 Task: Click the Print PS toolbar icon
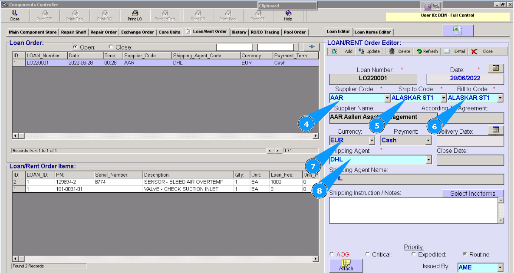(x=198, y=15)
